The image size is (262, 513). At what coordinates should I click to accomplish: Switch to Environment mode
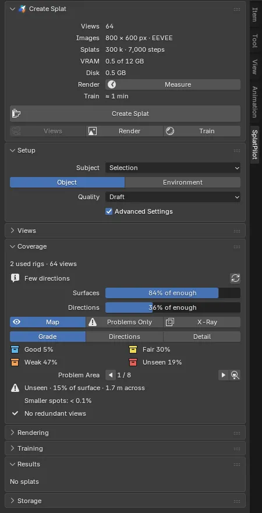pyautogui.click(x=183, y=182)
